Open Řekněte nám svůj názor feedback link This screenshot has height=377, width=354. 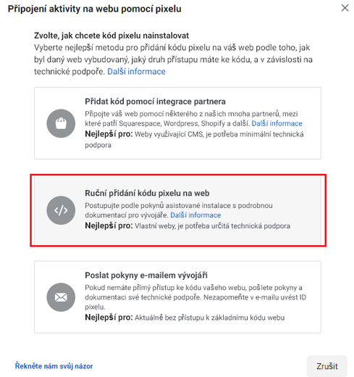54,366
